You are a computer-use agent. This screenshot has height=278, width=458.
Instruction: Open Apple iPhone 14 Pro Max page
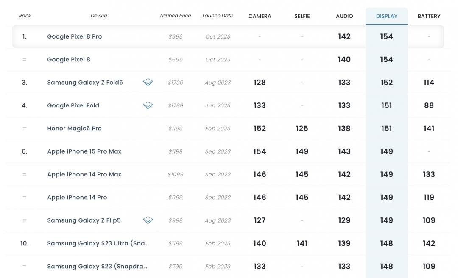point(84,174)
